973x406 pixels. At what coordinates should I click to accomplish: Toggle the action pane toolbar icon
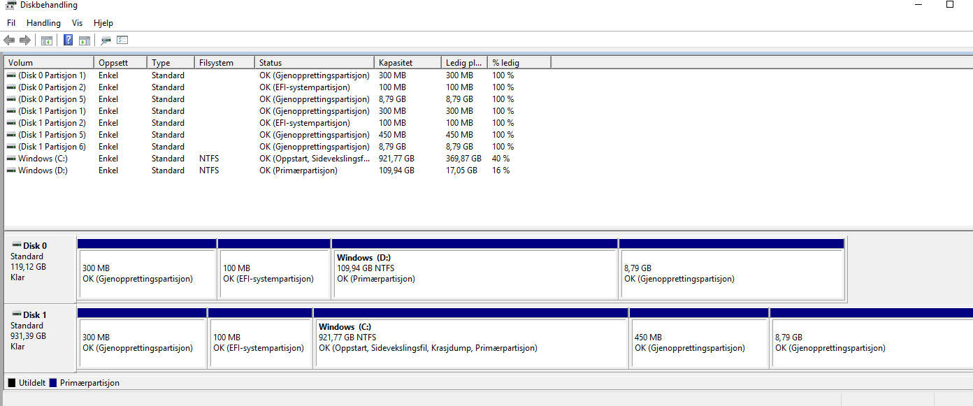[x=85, y=41]
